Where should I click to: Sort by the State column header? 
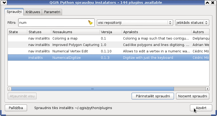pyautogui.click(x=17, y=32)
